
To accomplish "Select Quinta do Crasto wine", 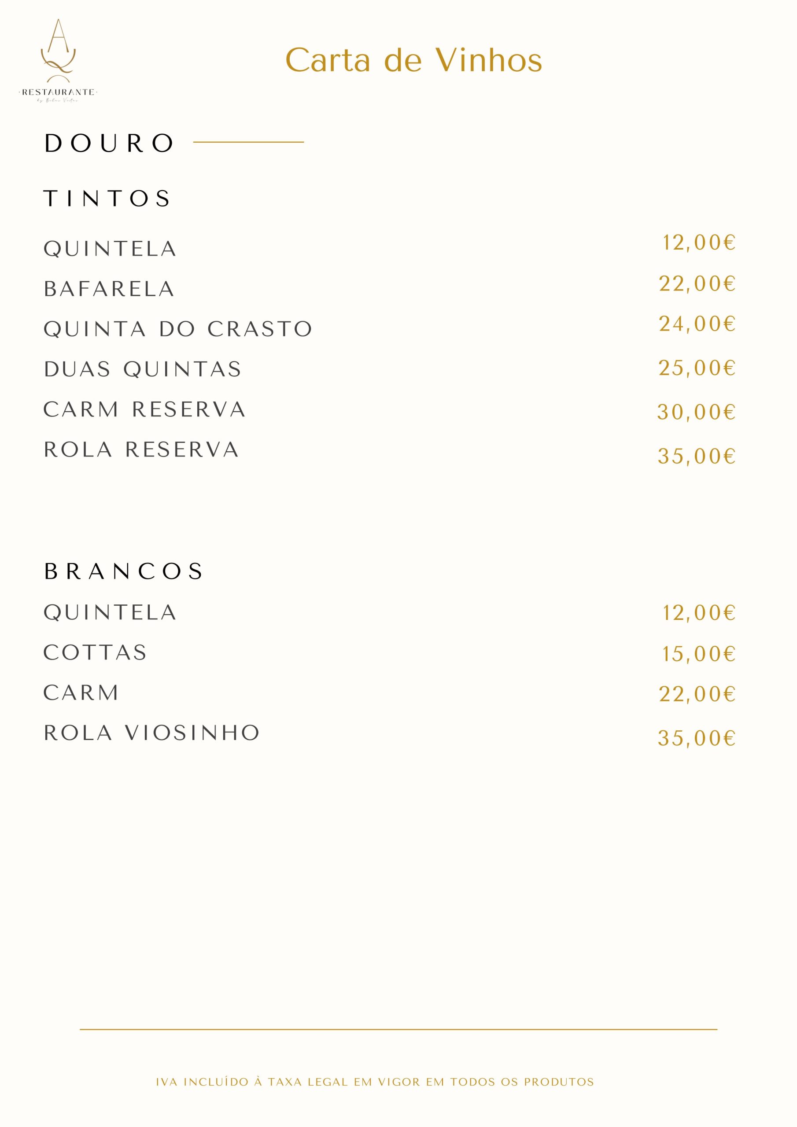I will point(178,329).
